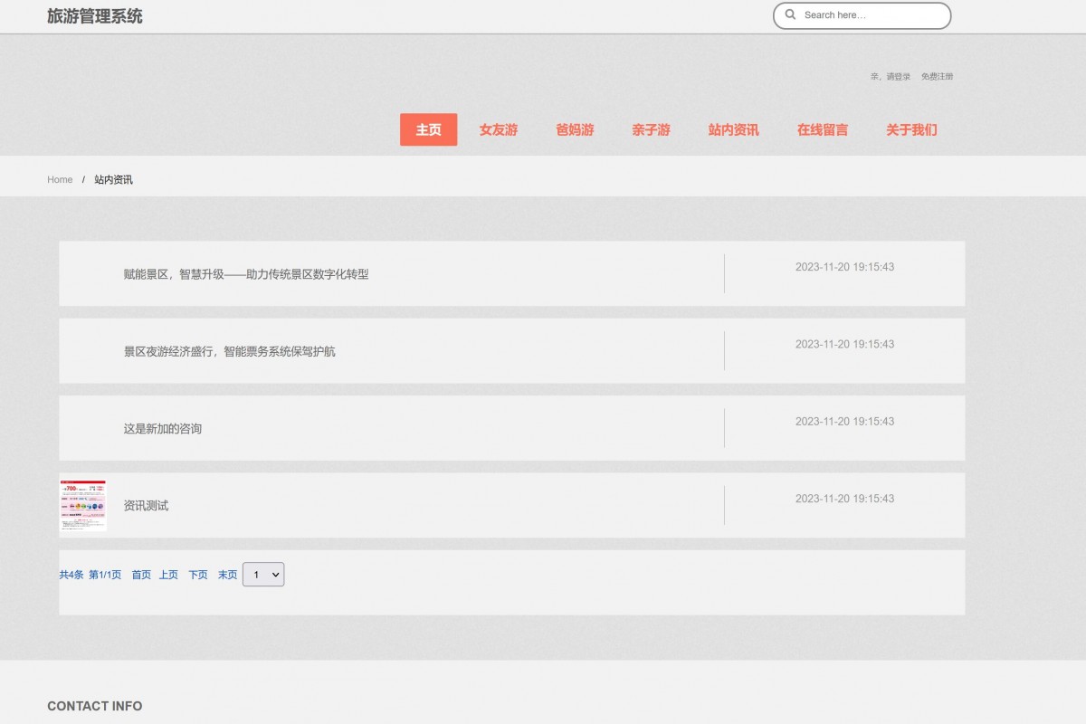Click the 首页 pagination link
Screen dimensions: 1086x724
(141, 574)
